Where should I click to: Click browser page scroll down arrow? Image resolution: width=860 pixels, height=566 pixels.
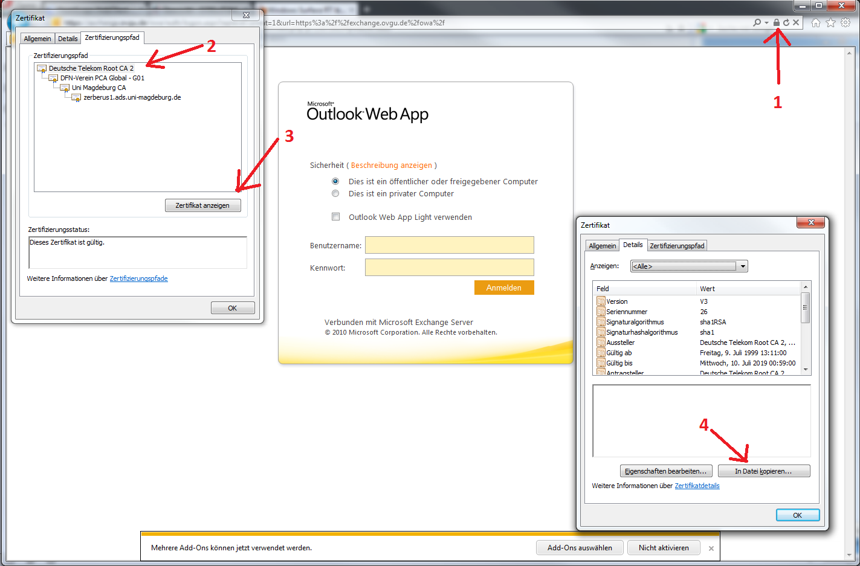[849, 555]
